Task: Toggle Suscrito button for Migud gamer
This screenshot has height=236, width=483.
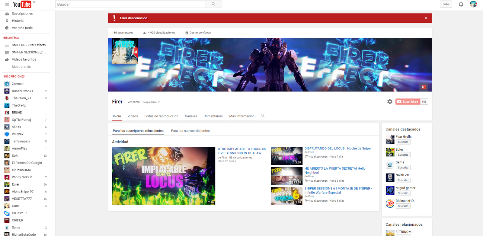Action: click(403, 193)
